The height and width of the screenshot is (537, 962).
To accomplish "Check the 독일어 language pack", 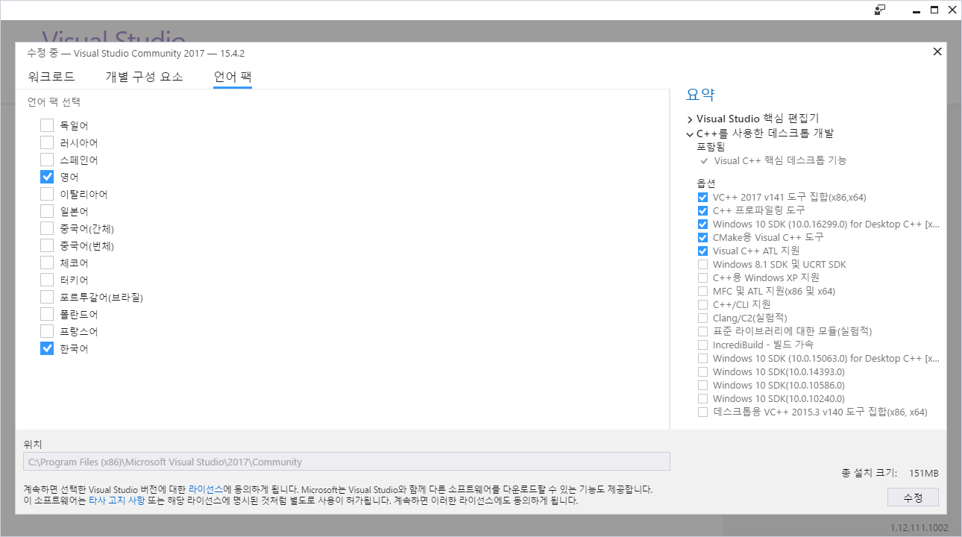I will point(47,125).
